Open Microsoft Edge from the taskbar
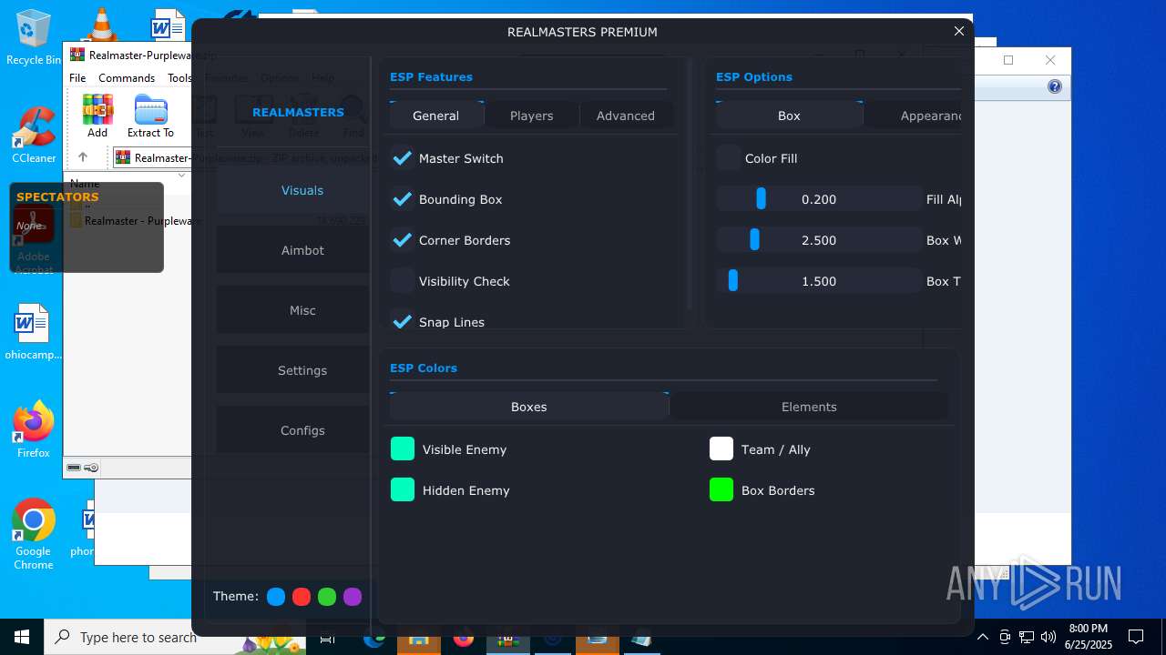 pyautogui.click(x=373, y=639)
